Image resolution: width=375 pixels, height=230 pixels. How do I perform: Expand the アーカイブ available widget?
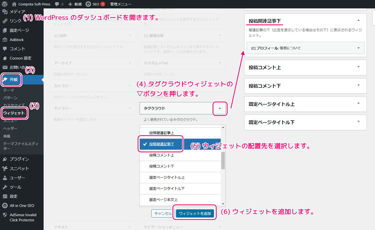[130, 63]
